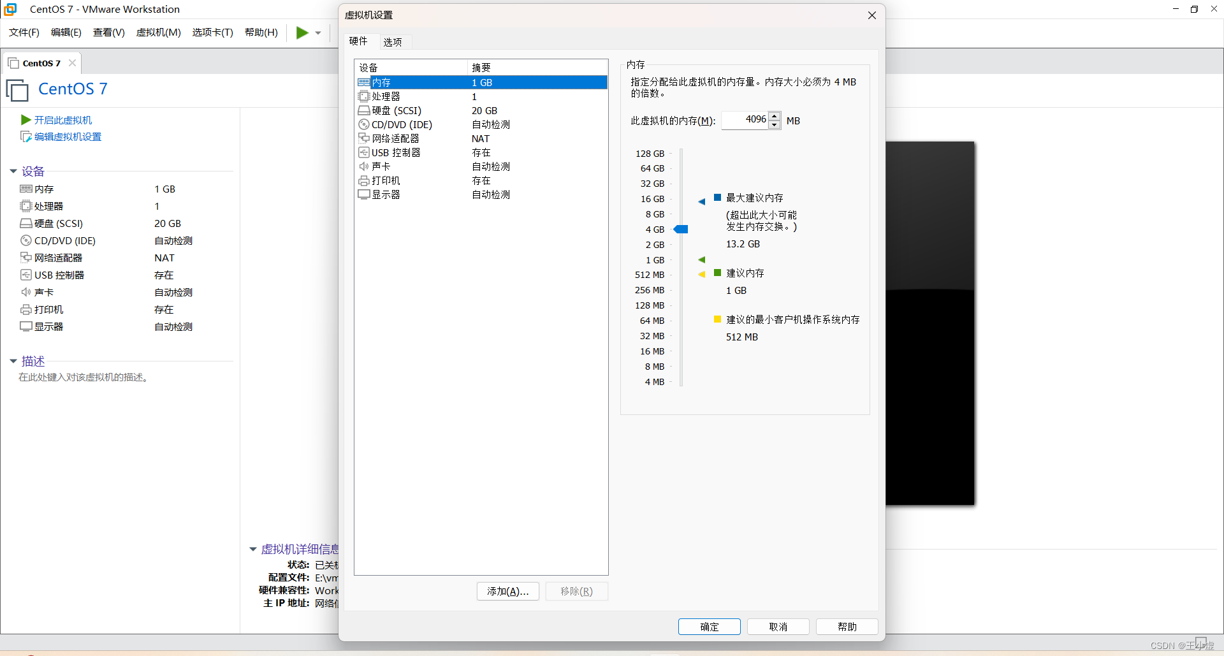The height and width of the screenshot is (656, 1224).
Task: Click the USB controller icon in dialog list
Action: click(364, 152)
